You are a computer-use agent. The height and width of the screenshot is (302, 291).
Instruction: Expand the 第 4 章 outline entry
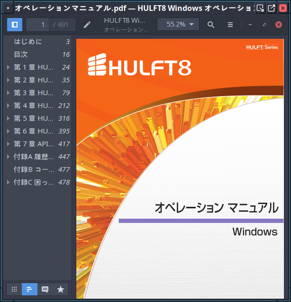(x=8, y=106)
